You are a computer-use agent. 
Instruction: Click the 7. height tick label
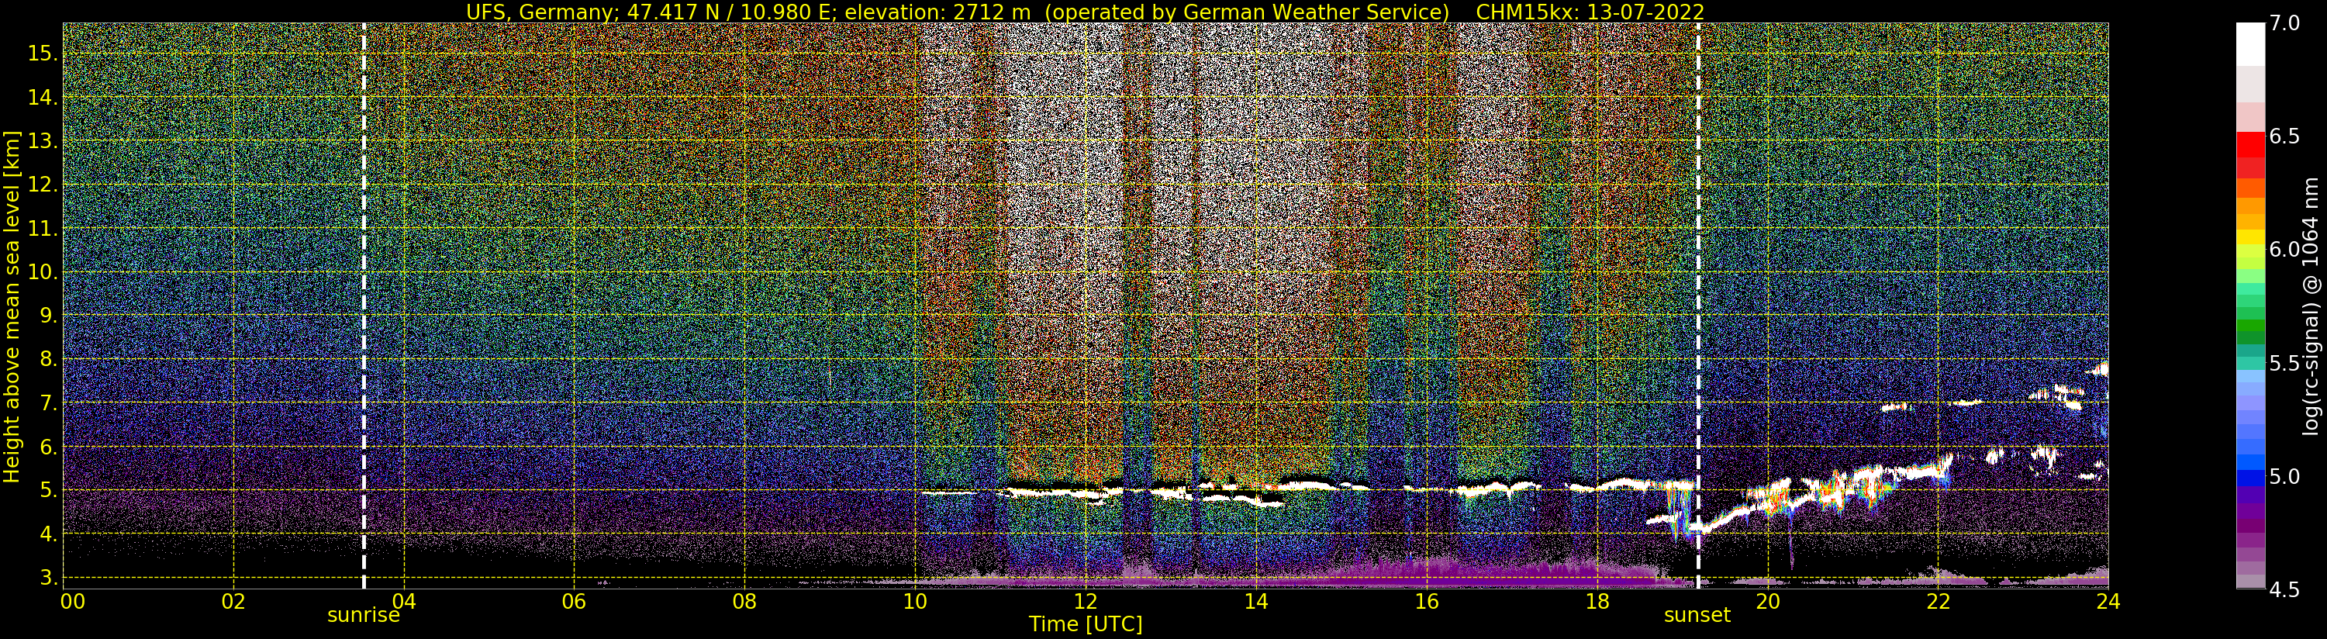(47, 403)
